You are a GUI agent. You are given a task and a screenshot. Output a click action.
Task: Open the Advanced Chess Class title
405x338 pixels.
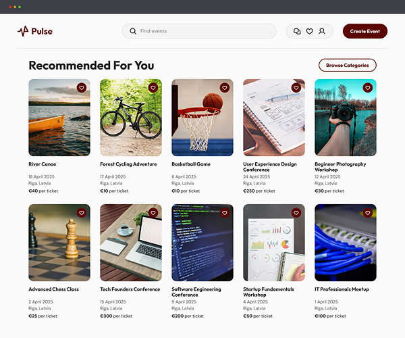coord(54,289)
